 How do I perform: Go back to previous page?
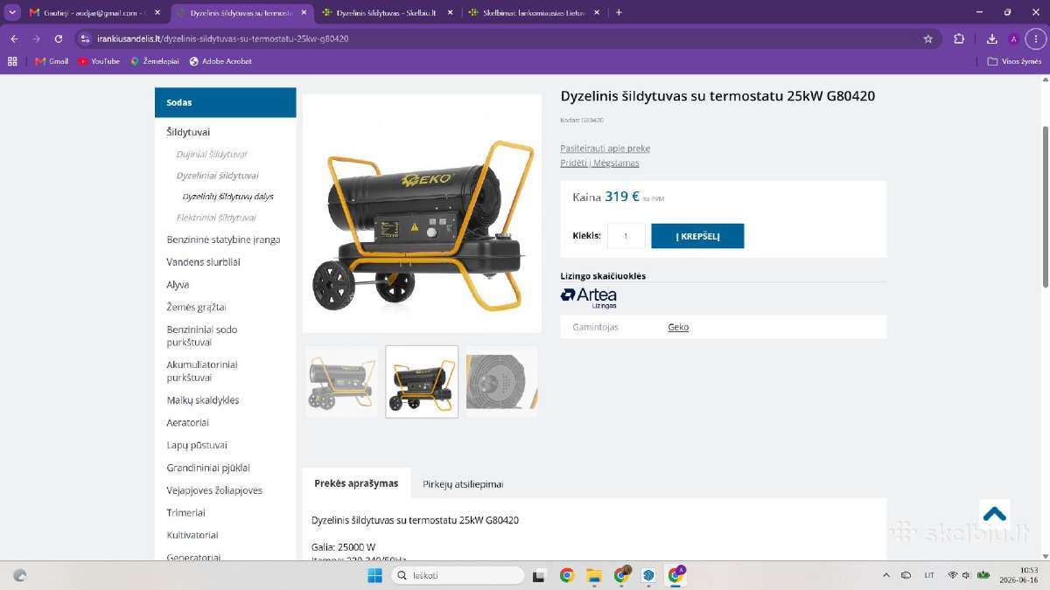tap(14, 38)
